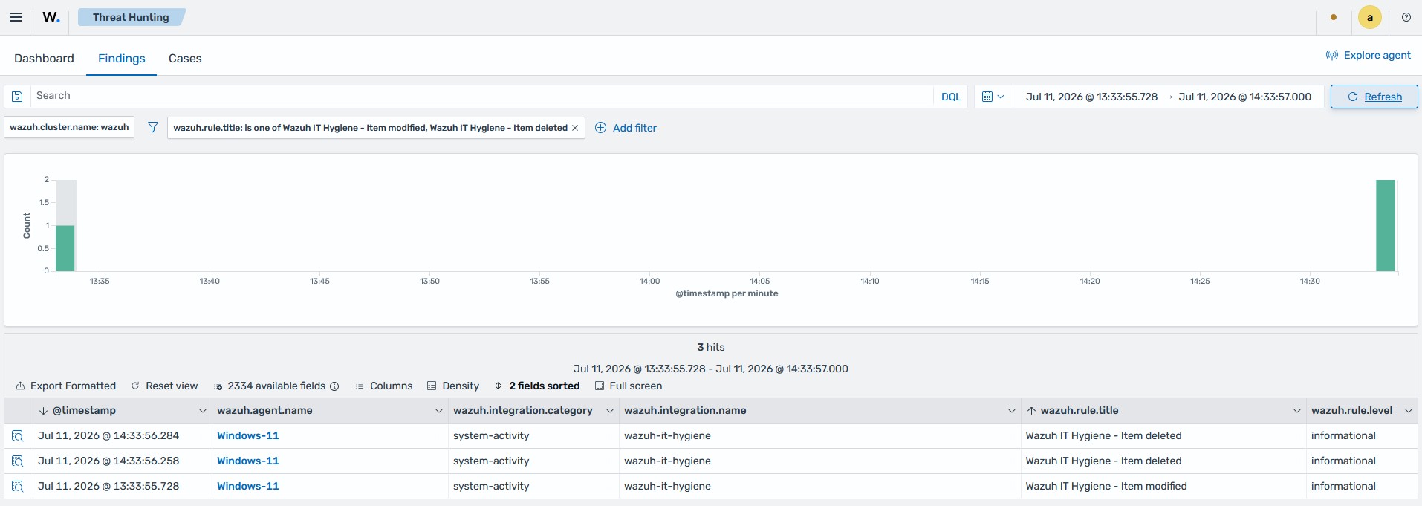The height and width of the screenshot is (506, 1422).
Task: Switch to the Dashboard tab
Action: pyautogui.click(x=44, y=58)
